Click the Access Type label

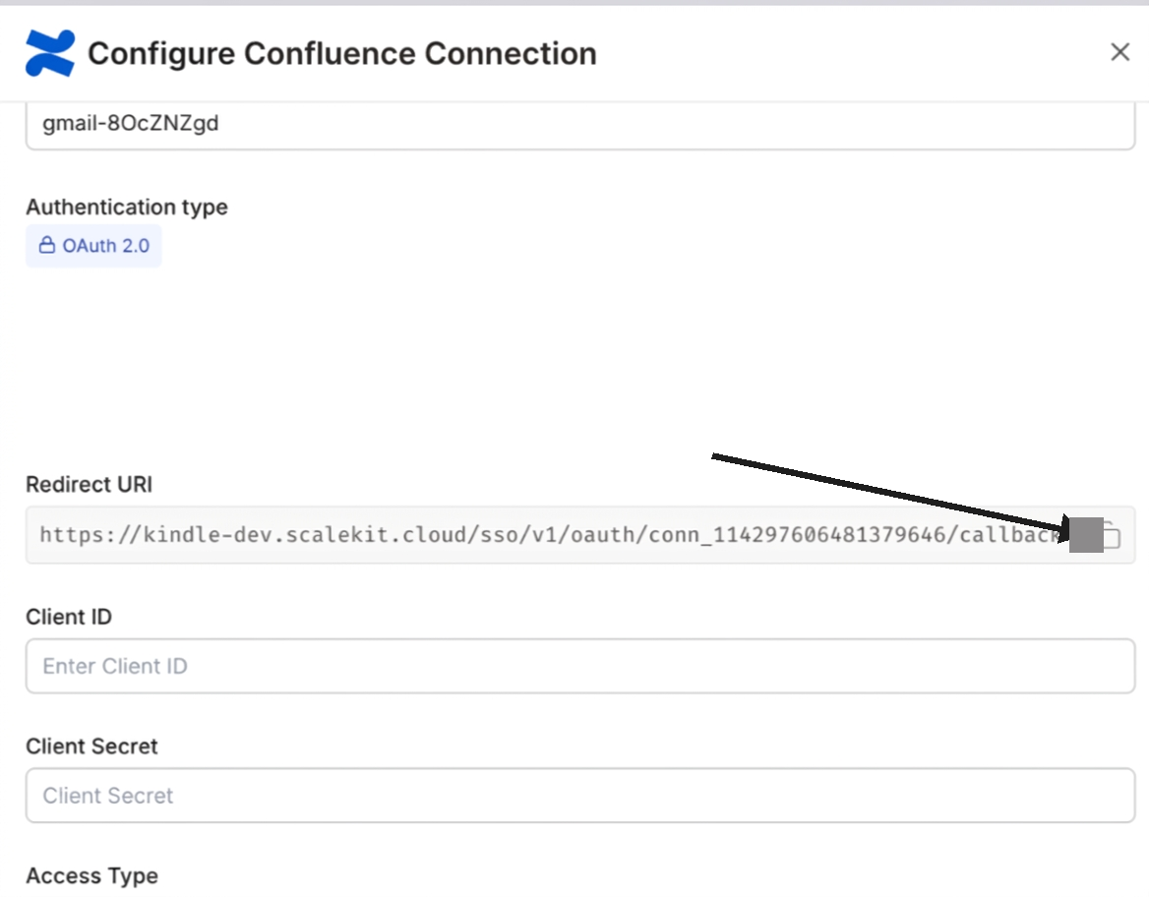point(92,876)
